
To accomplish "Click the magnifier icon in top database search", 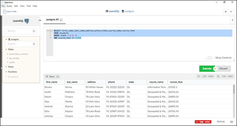I will point(34,31).
